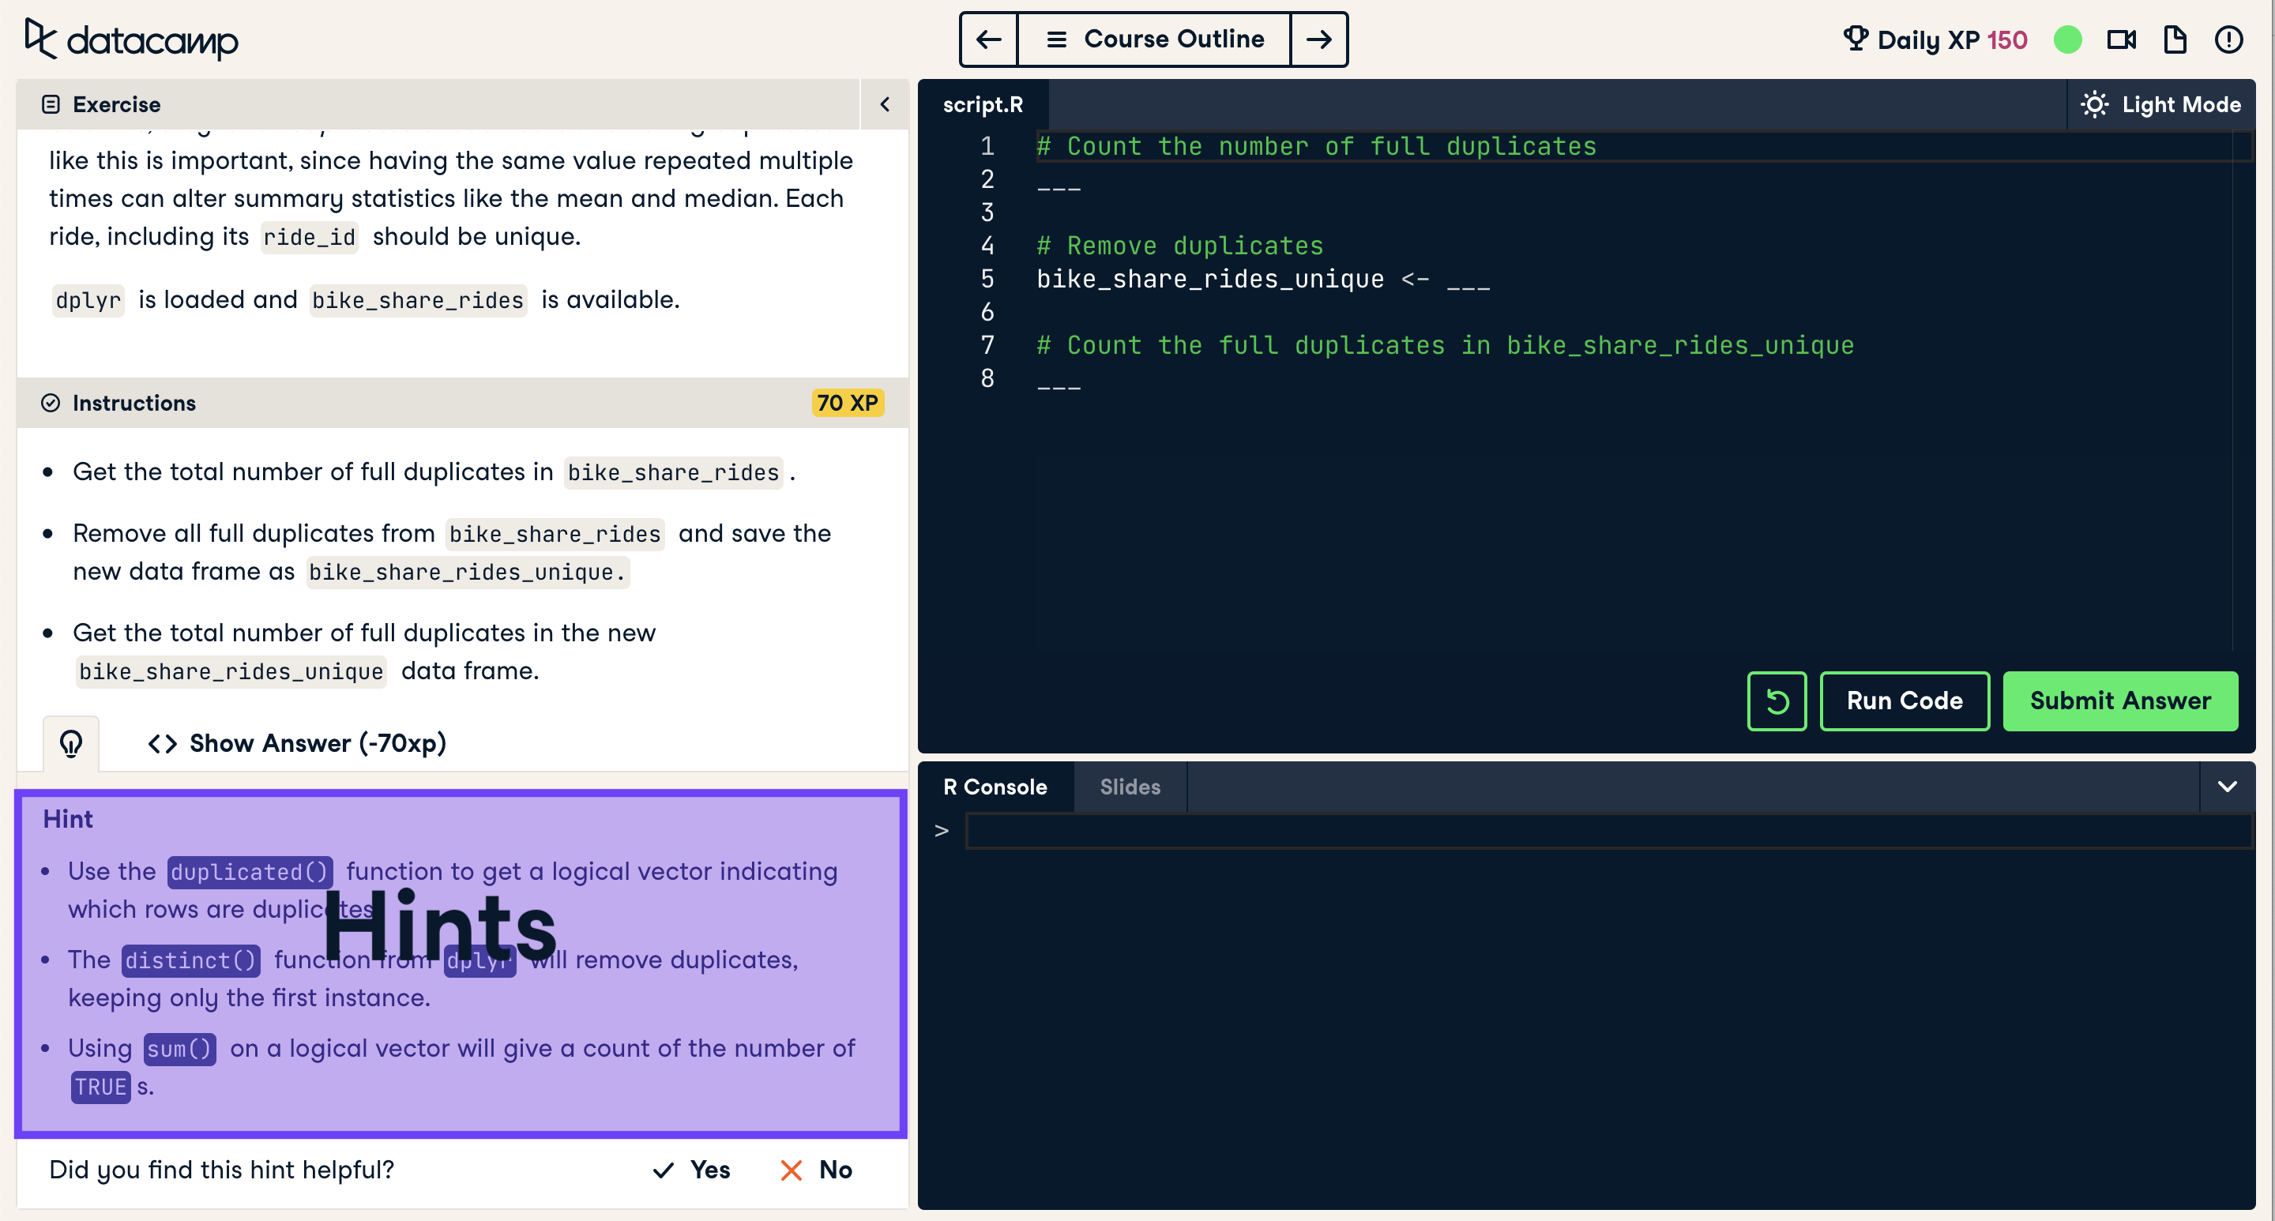The image size is (2275, 1221).
Task: Click the green status indicator dot
Action: click(2067, 39)
